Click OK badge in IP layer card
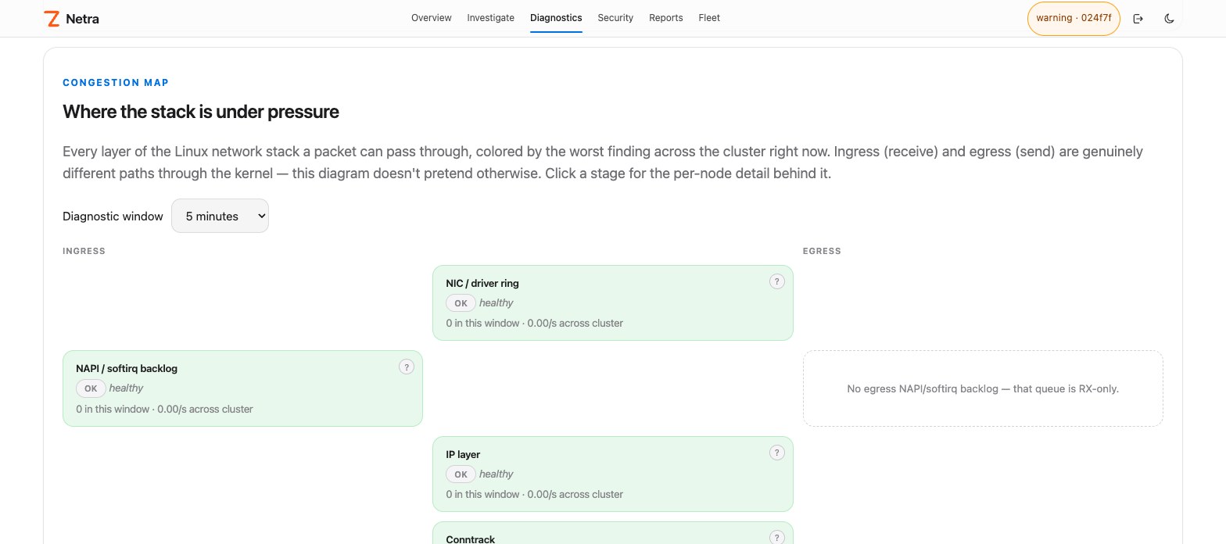This screenshot has height=544, width=1226. point(461,474)
